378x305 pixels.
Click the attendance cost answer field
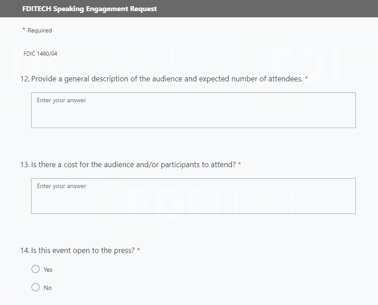click(193, 196)
